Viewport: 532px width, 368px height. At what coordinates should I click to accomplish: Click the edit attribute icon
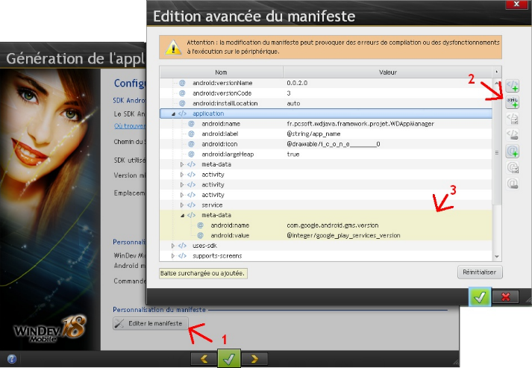tap(513, 167)
